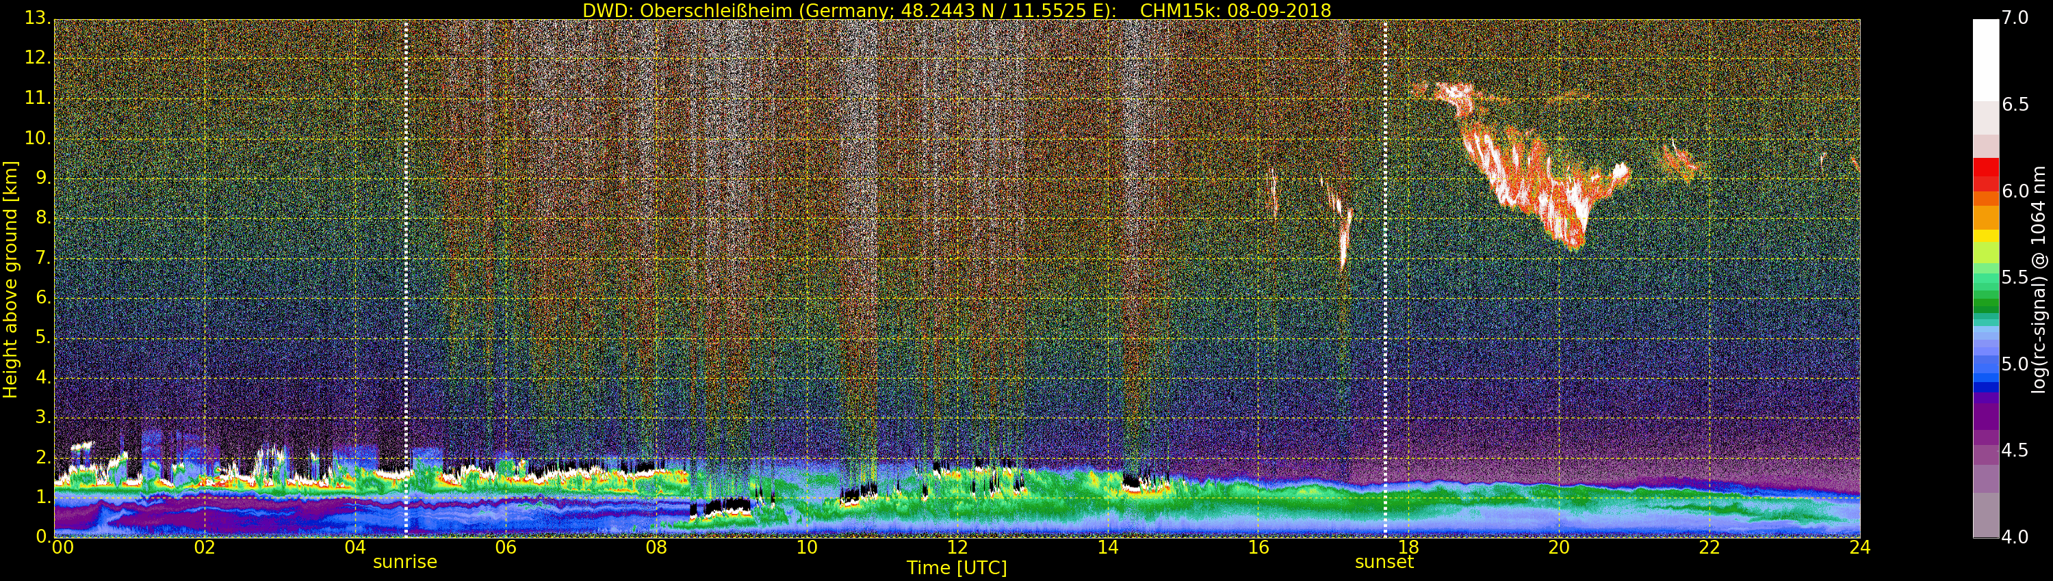Select the 24 tick label on time axis

click(x=1859, y=548)
